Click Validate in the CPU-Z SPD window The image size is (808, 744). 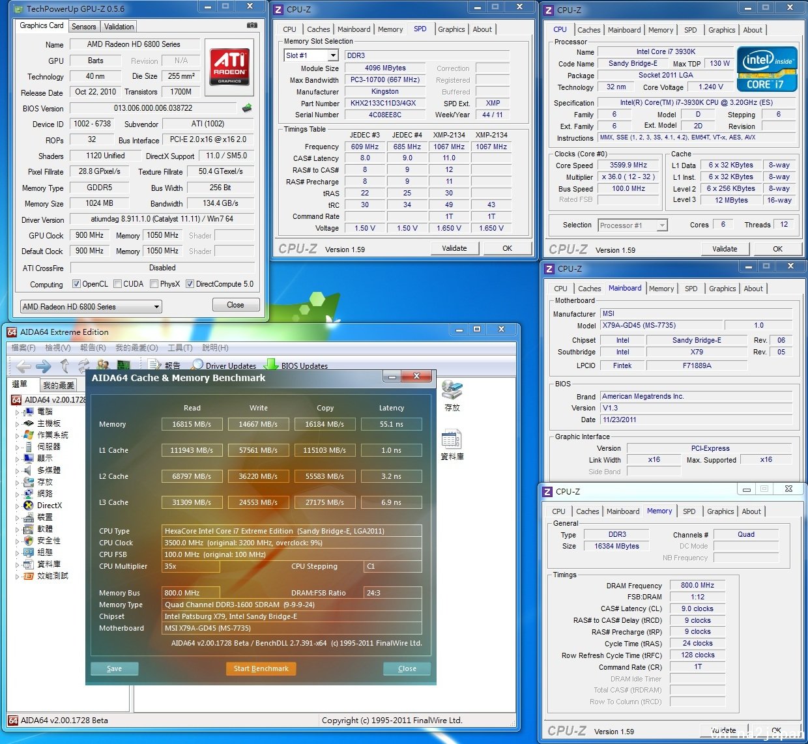point(454,248)
